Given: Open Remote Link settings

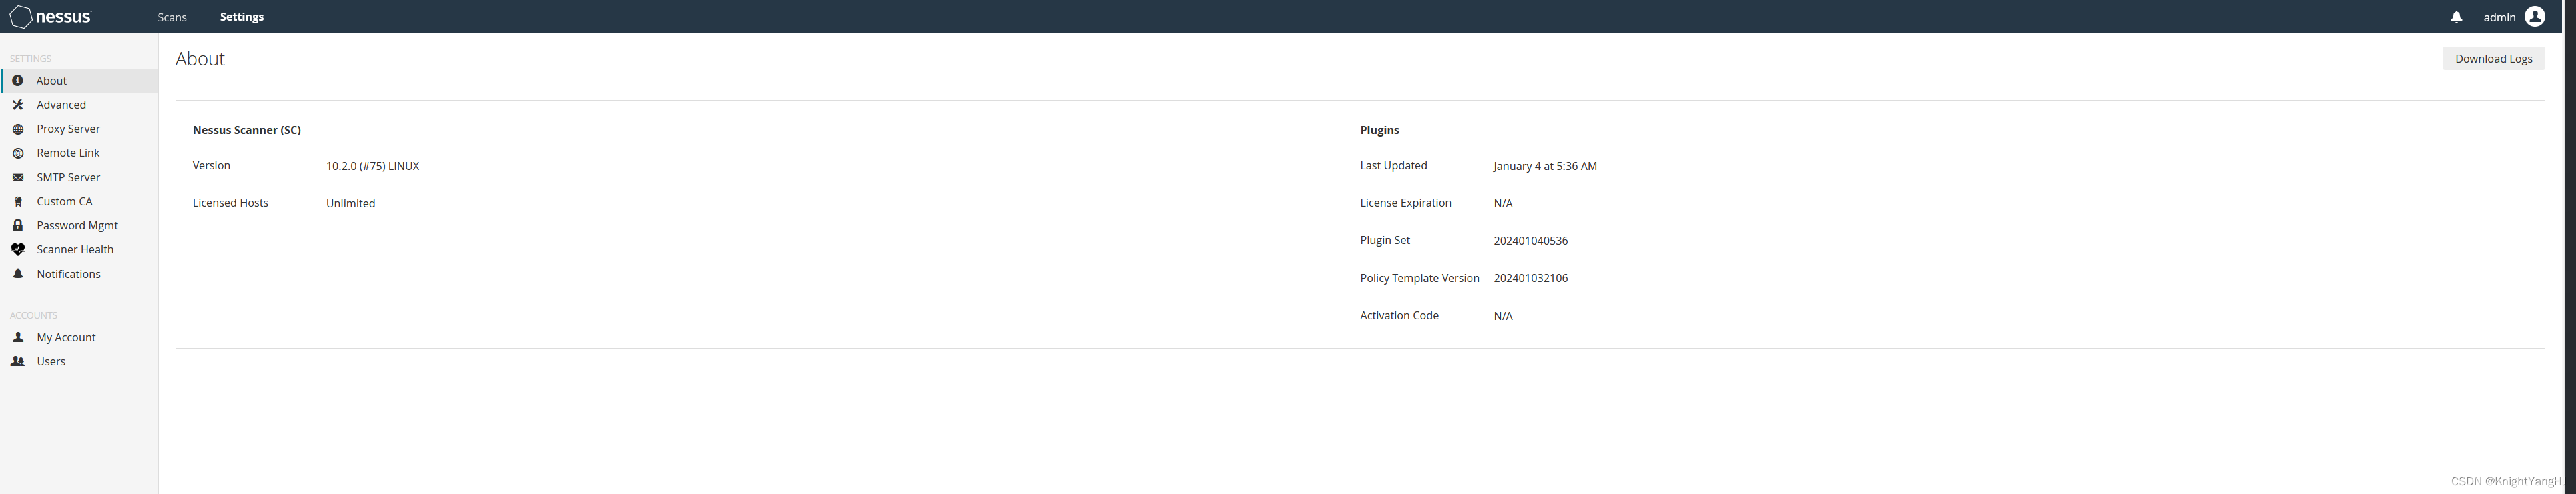Looking at the screenshot, I should (x=79, y=153).
